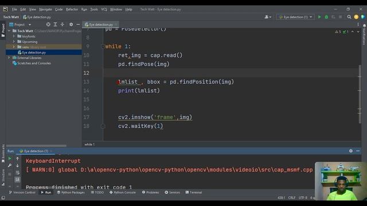Viewport: 367px width, 206px height.
Task: Open Run panel gear settings
Action: (351, 151)
